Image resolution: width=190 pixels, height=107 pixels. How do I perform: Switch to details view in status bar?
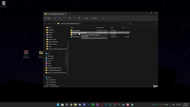(154, 86)
